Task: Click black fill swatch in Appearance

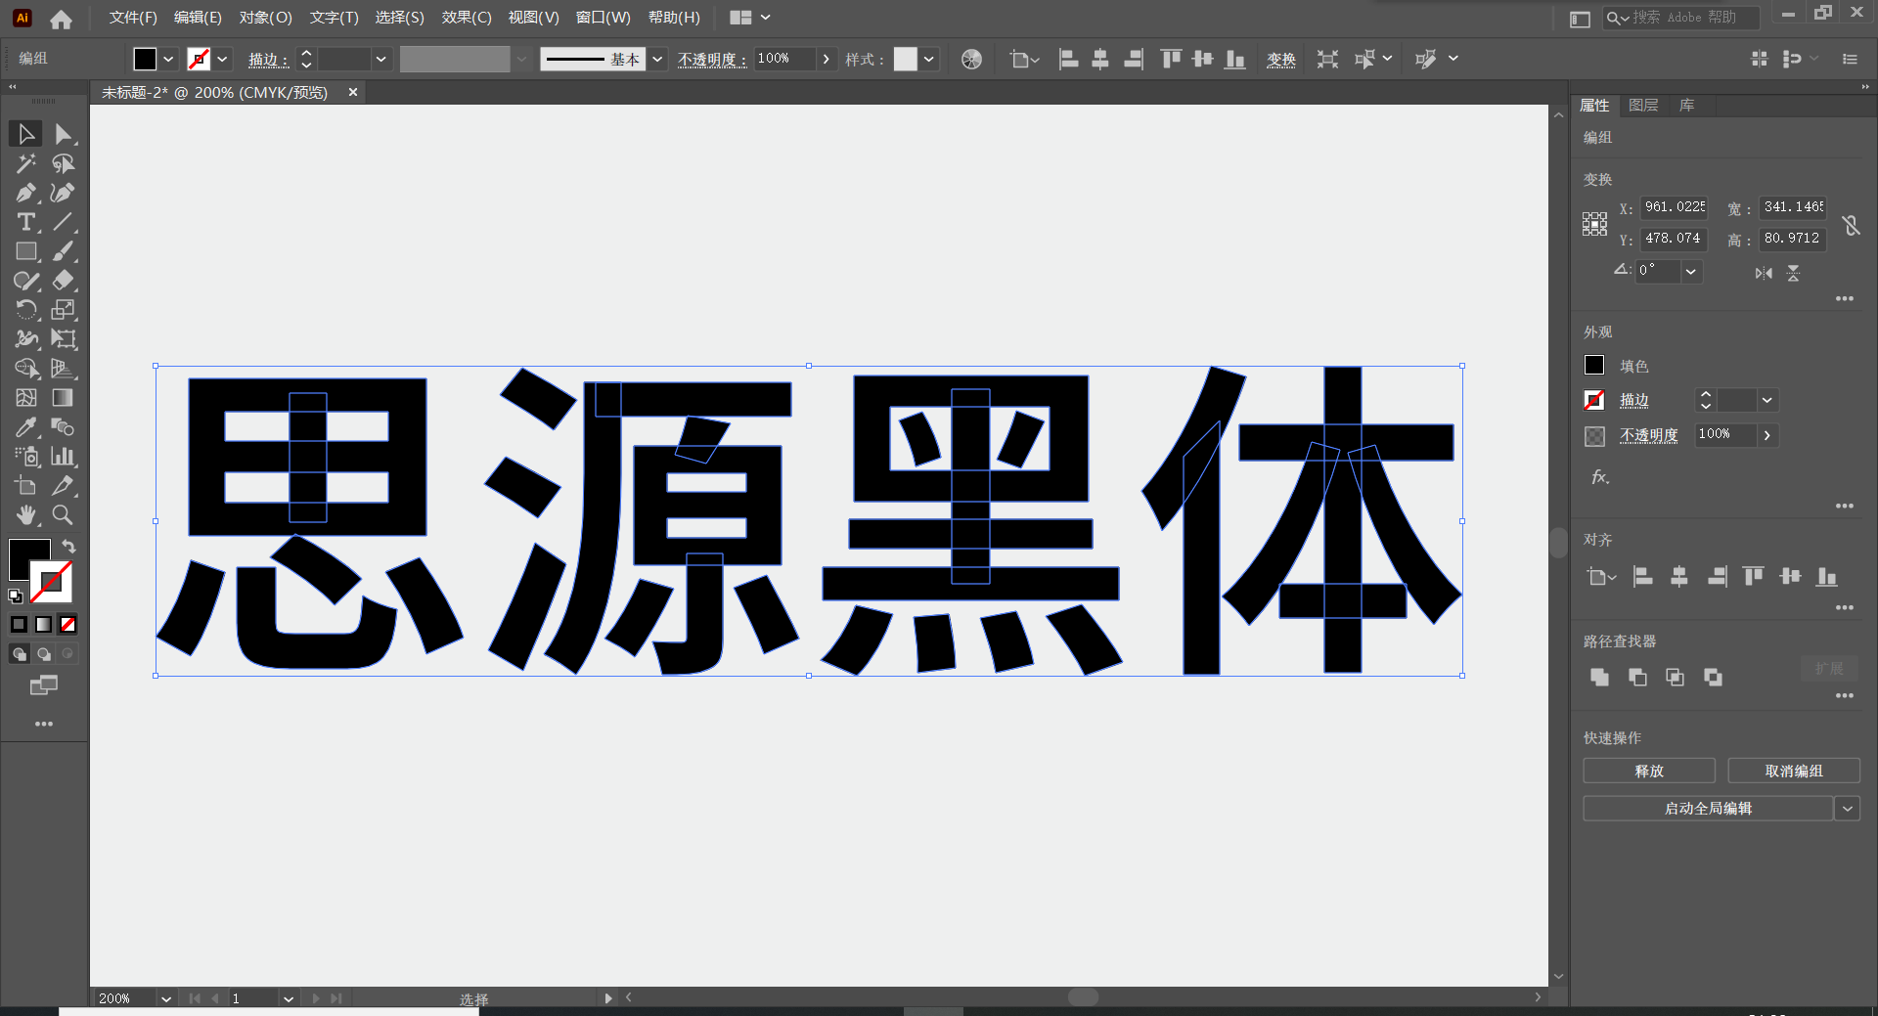Action: tap(1594, 365)
